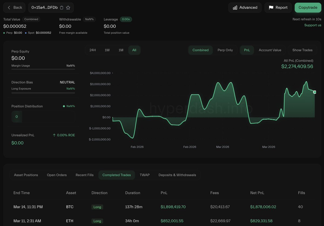Copy wallet address with clipboard icon
This screenshot has width=324, height=226.
62,8
